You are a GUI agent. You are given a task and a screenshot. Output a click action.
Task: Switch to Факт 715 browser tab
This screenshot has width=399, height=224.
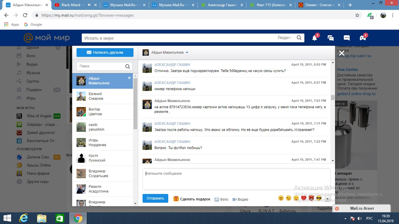(270, 5)
